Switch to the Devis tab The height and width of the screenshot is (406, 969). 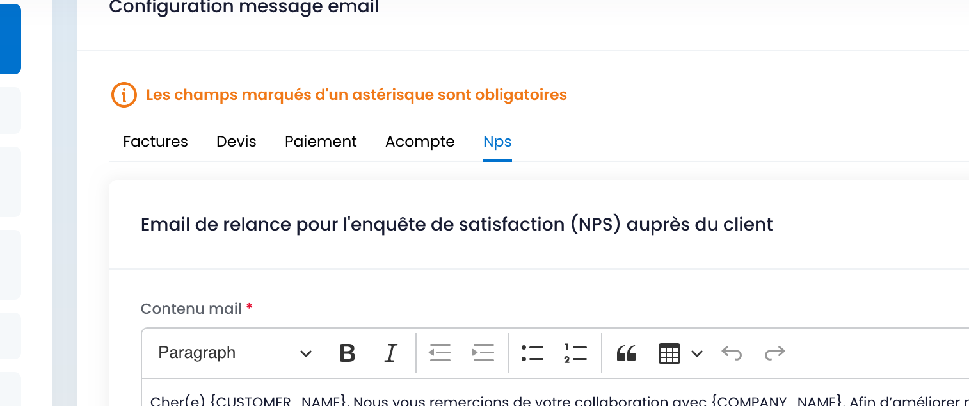click(x=236, y=142)
